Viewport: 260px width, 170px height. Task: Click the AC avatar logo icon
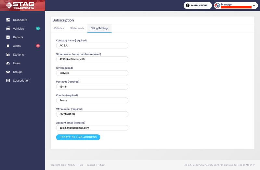tap(217, 6)
